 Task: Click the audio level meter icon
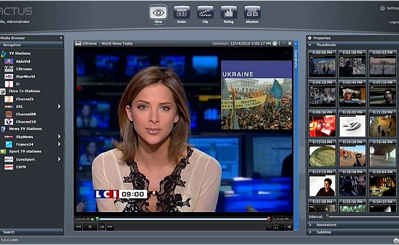(x=279, y=227)
